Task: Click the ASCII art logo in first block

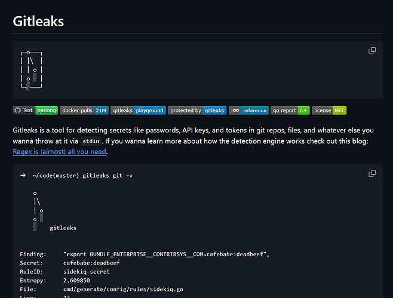Action: (32, 70)
